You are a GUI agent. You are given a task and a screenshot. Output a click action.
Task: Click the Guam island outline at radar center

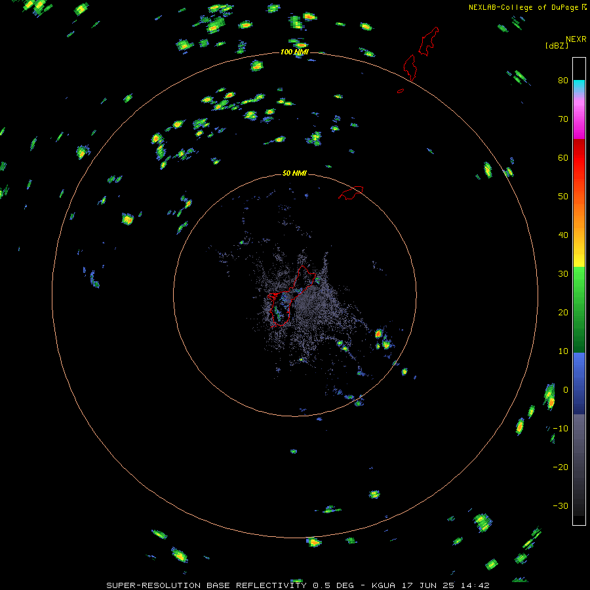(292, 296)
